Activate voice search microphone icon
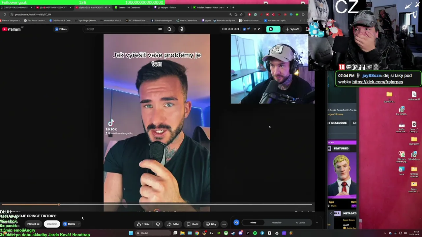 182,29
